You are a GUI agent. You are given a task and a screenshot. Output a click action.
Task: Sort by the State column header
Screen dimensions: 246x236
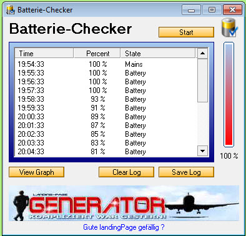pos(158,53)
